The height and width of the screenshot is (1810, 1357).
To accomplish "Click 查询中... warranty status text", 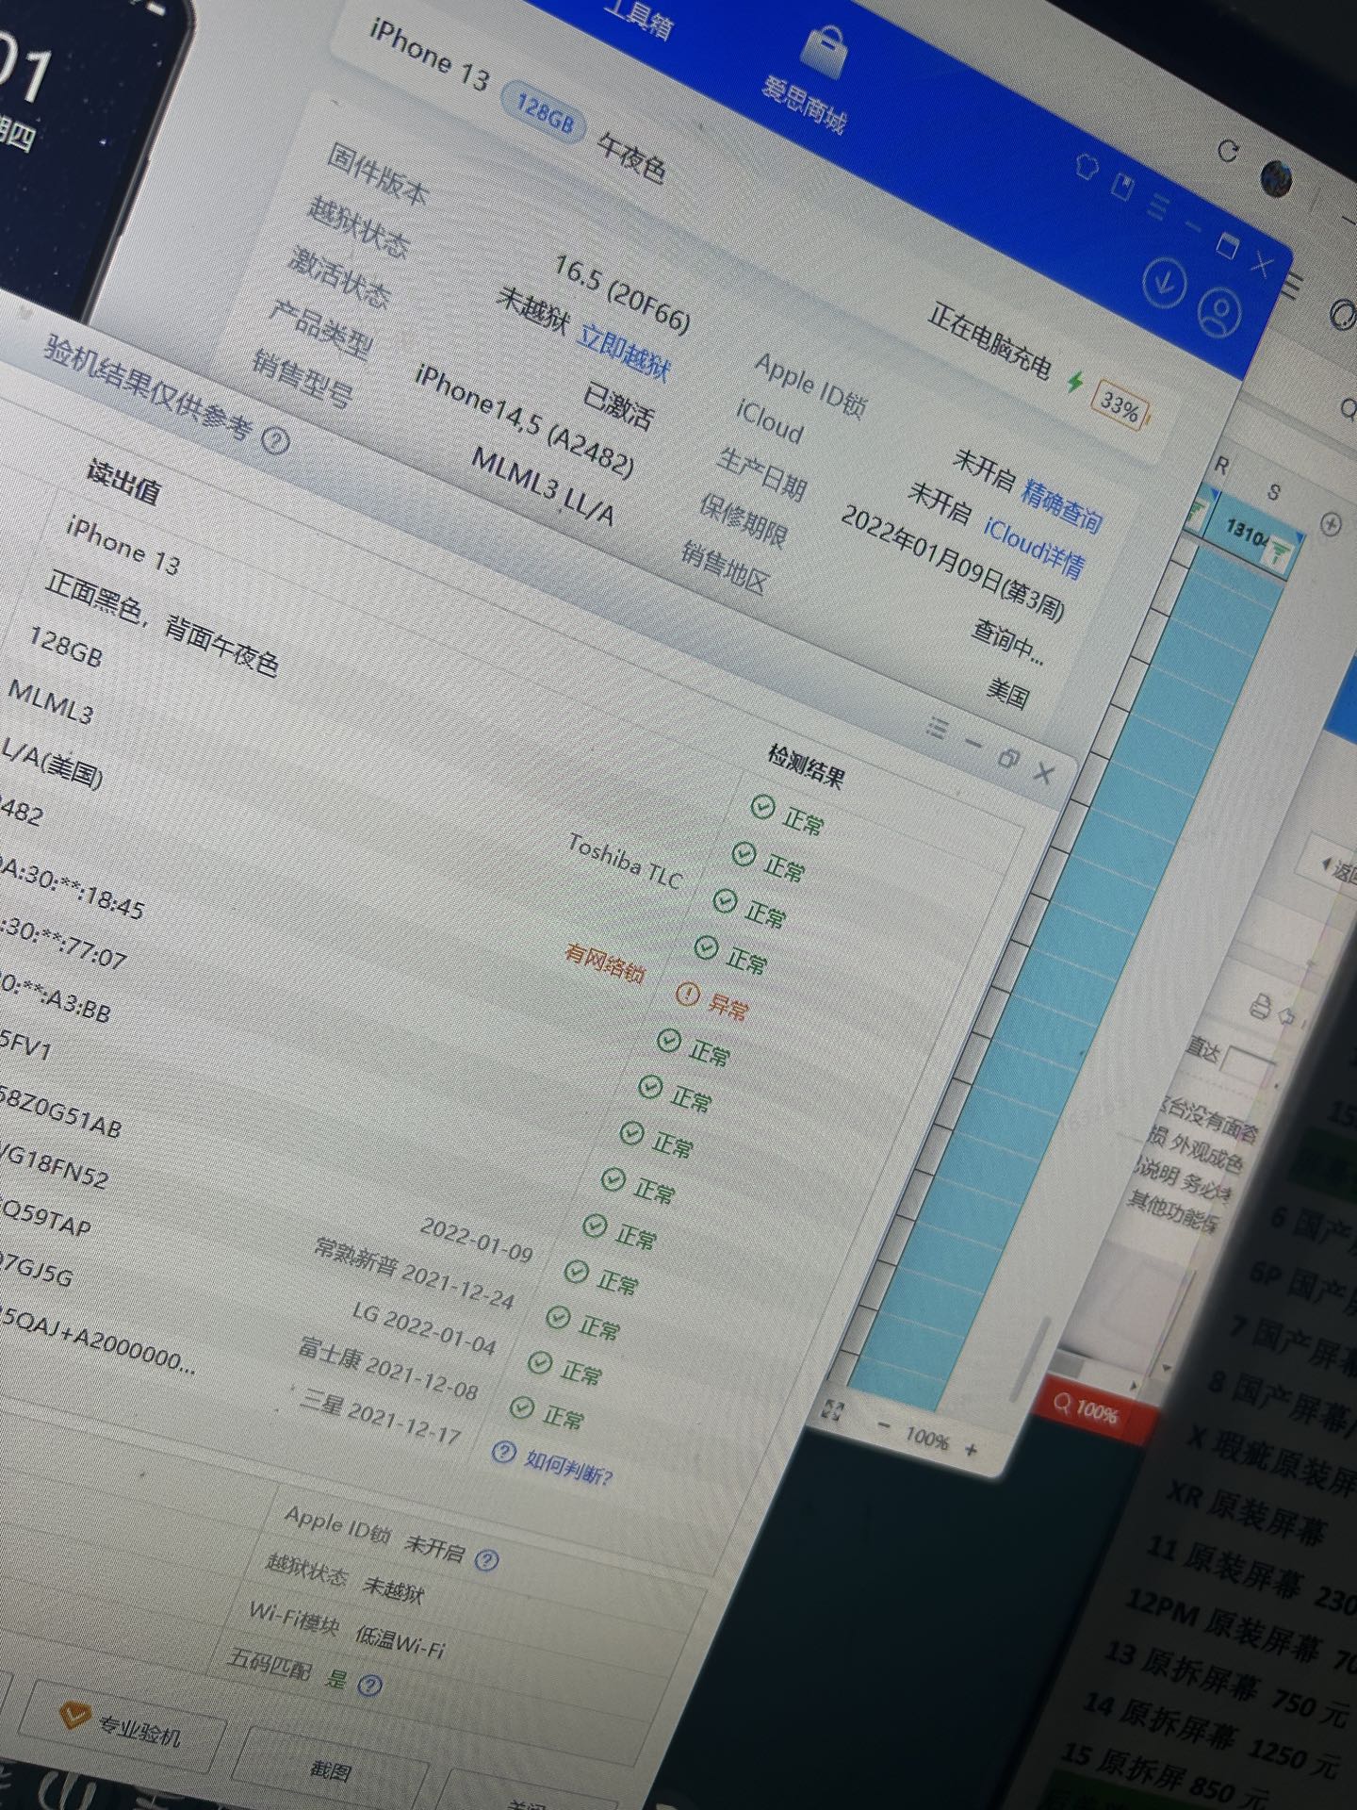I will (1008, 642).
